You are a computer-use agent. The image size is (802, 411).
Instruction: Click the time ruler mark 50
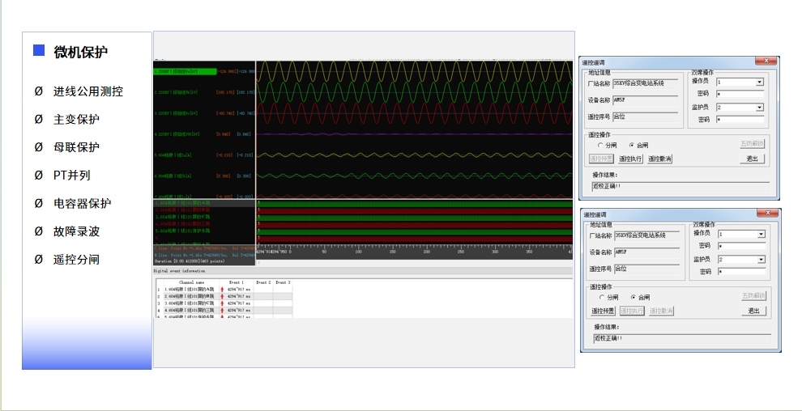click(324, 252)
